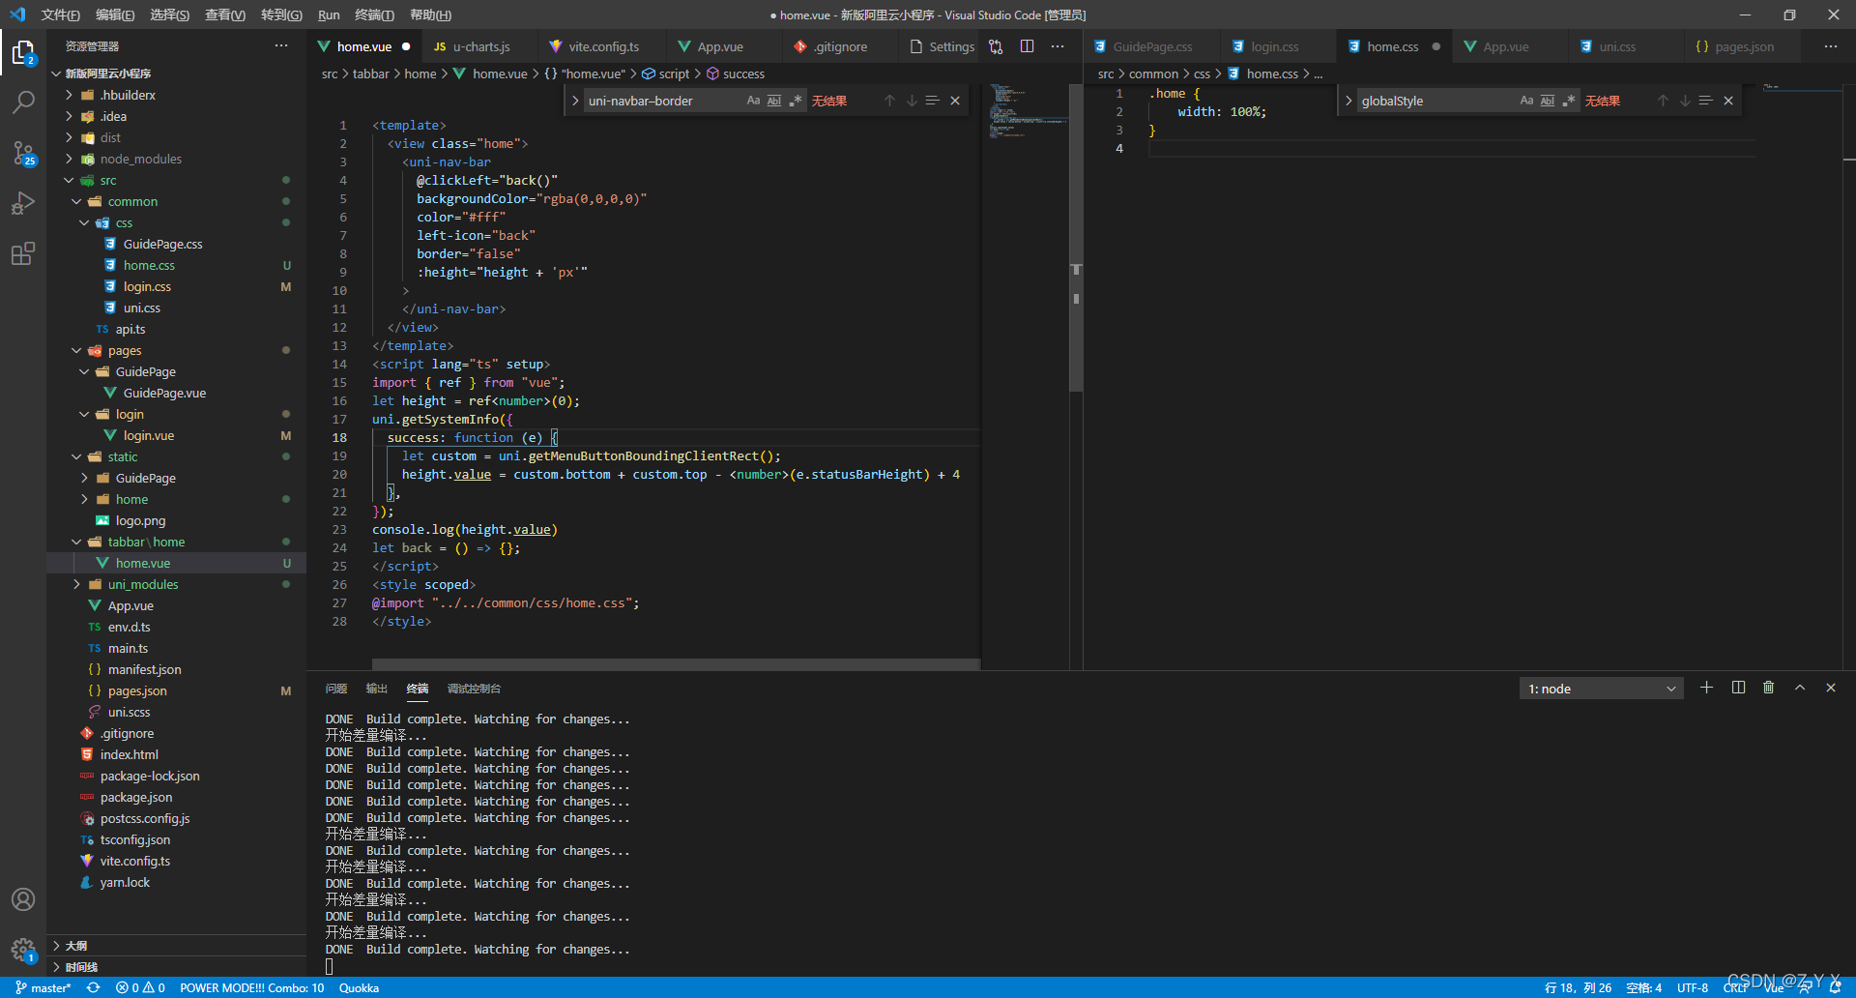Image resolution: width=1856 pixels, height=998 pixels.
Task: Toggle Match Case in globalStyle find widget
Action: 1526,101
